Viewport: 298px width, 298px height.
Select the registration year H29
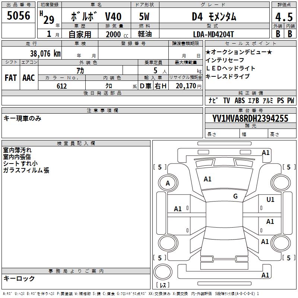[47, 18]
